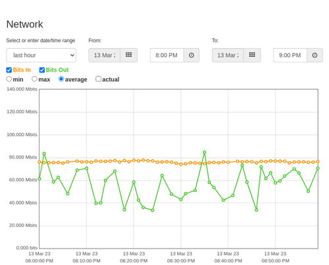329x265 pixels.
Task: Enable the actual checkbox
Action: click(99, 79)
